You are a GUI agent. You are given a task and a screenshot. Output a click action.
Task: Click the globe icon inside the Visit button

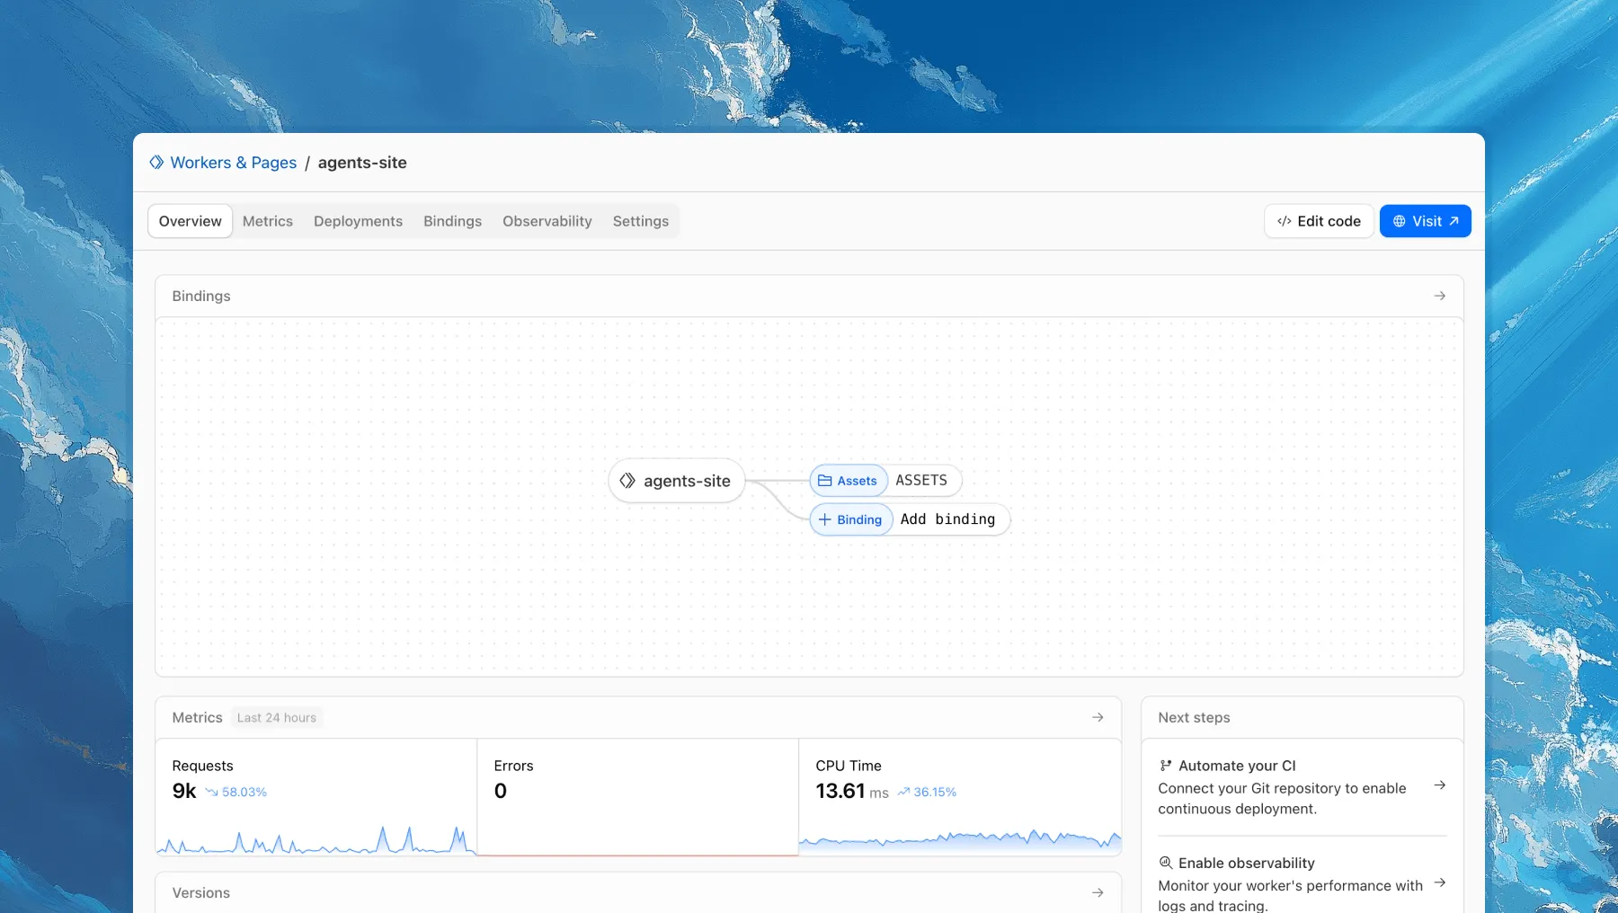tap(1399, 220)
